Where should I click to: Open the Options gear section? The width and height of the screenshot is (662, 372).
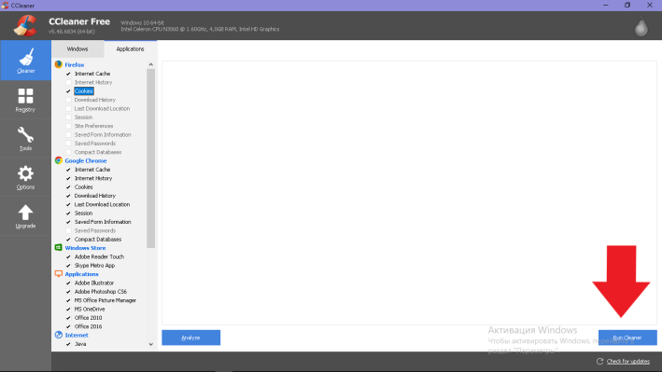[26, 177]
